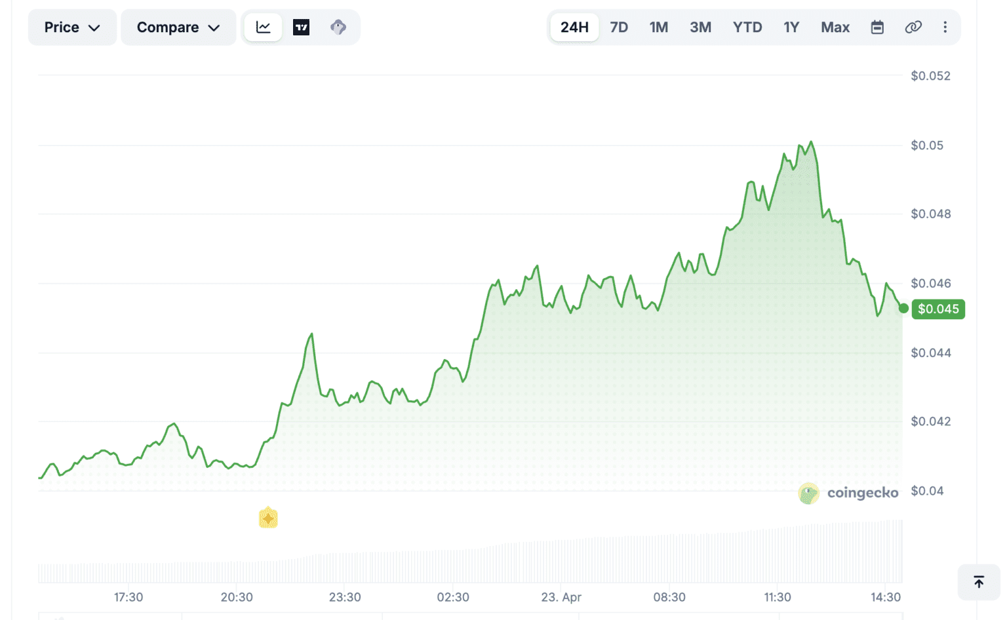Switch to the 7D time range
This screenshot has width=1007, height=620.
tap(619, 28)
